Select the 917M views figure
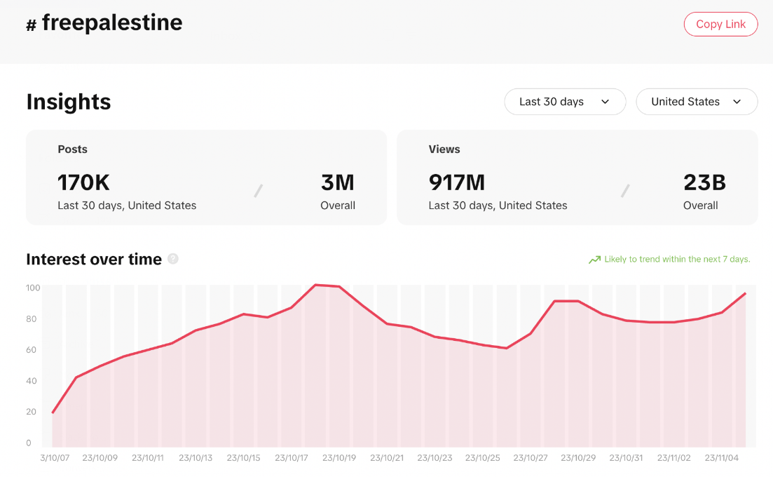 point(457,182)
